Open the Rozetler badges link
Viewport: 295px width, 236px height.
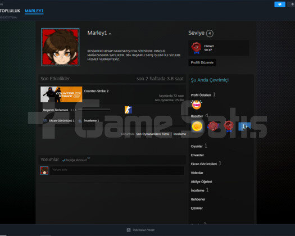(197, 116)
